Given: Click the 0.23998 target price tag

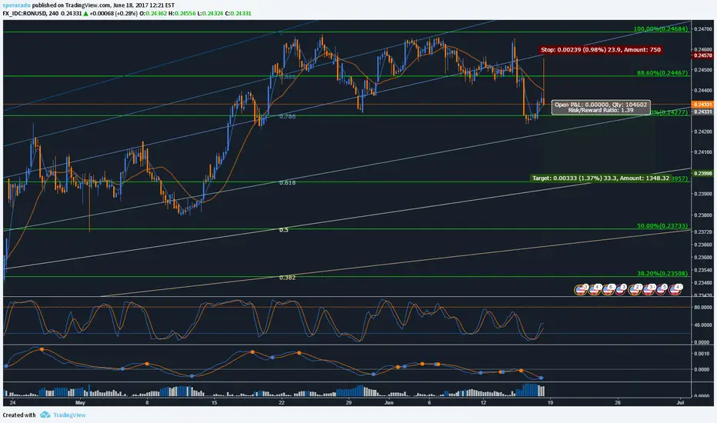Looking at the screenshot, I should click(x=702, y=173).
